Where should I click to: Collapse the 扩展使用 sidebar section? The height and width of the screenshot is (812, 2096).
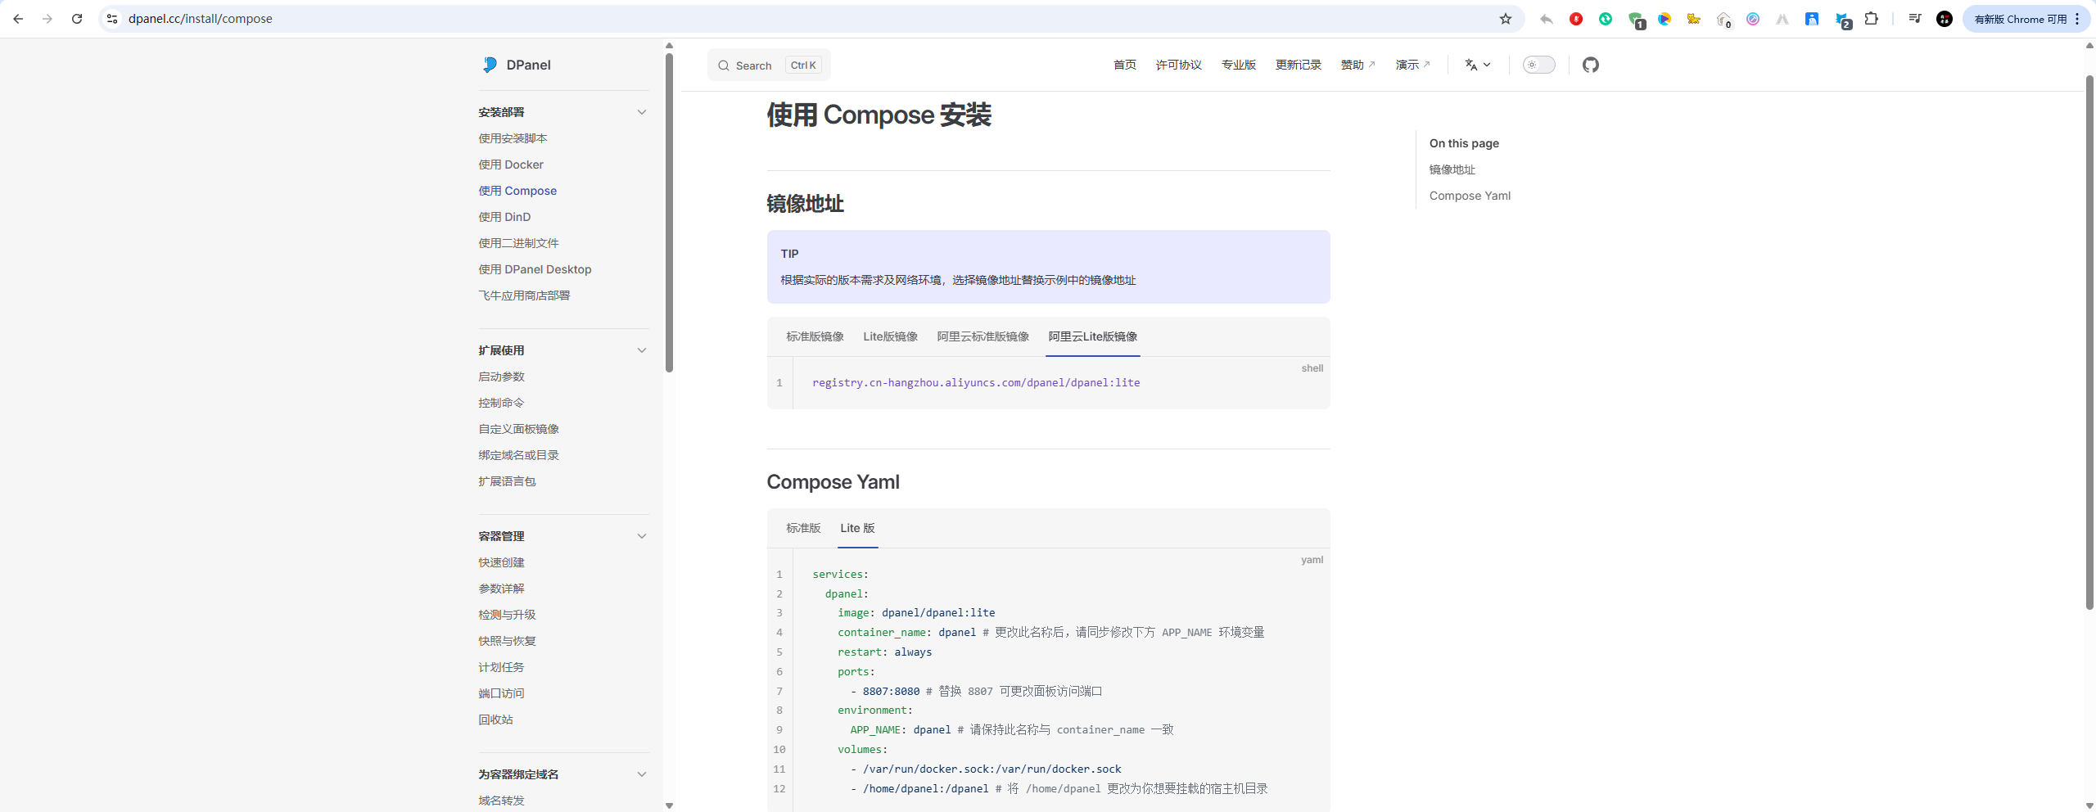click(x=642, y=350)
